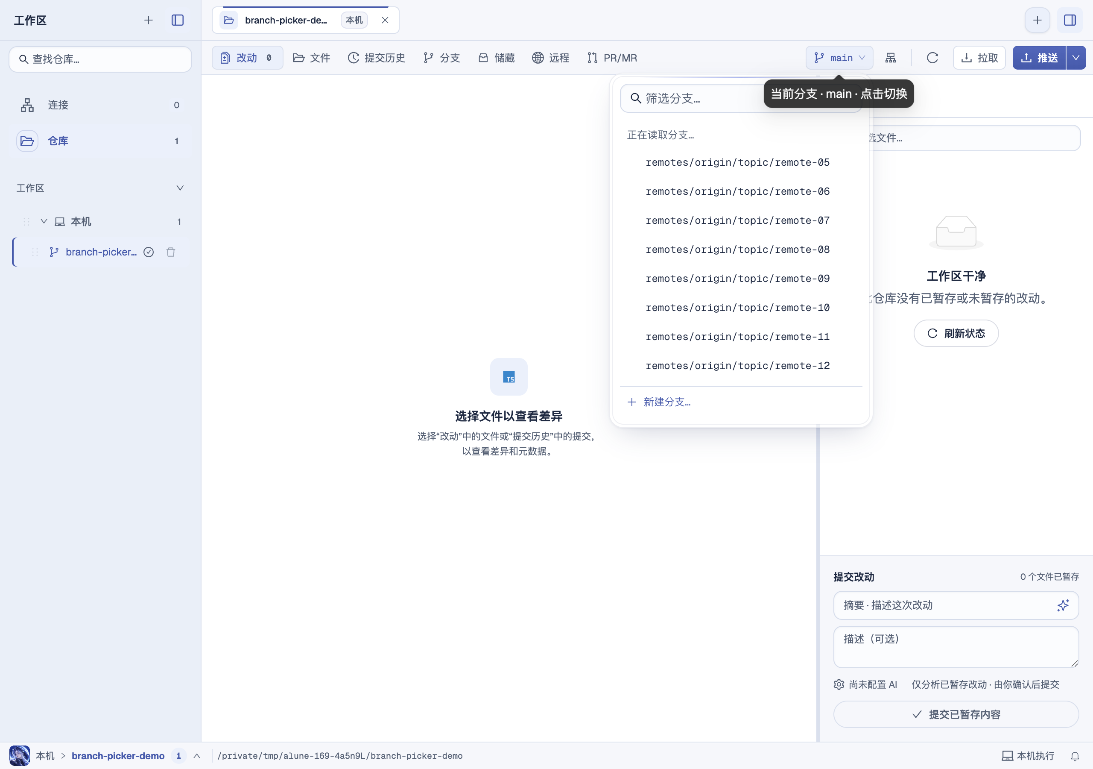
Task: Open the 远程 remotes tab
Action: tap(551, 58)
